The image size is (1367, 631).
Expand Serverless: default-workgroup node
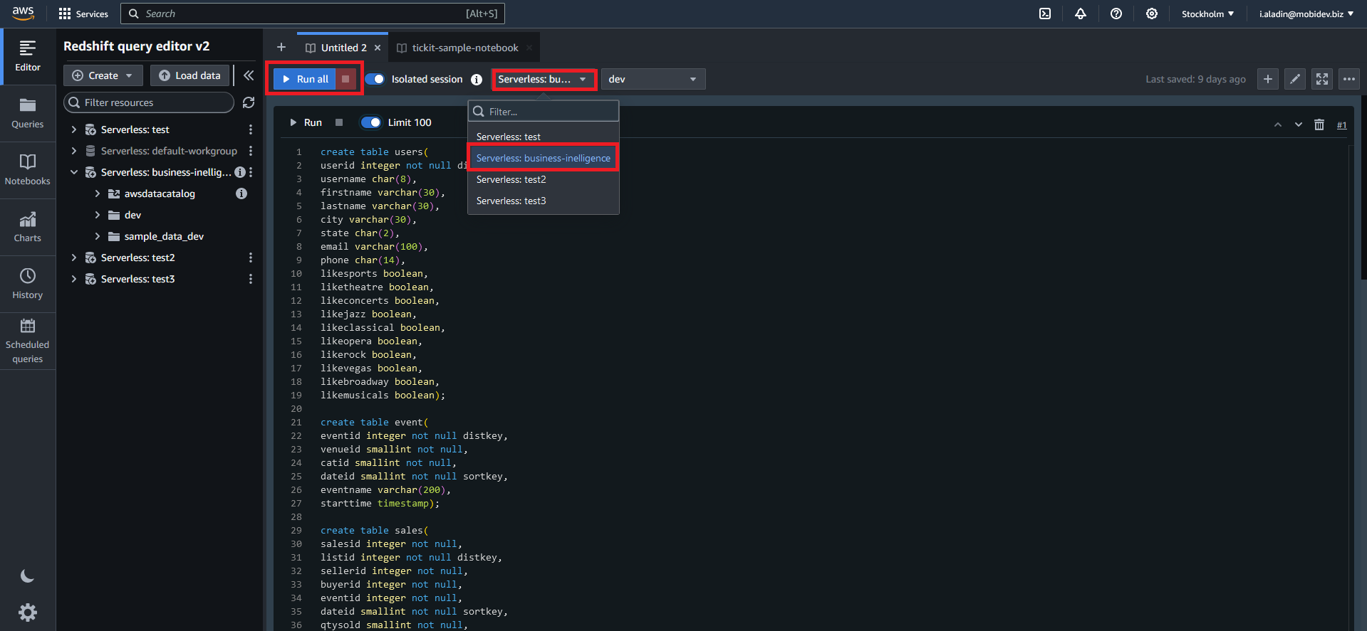point(74,151)
